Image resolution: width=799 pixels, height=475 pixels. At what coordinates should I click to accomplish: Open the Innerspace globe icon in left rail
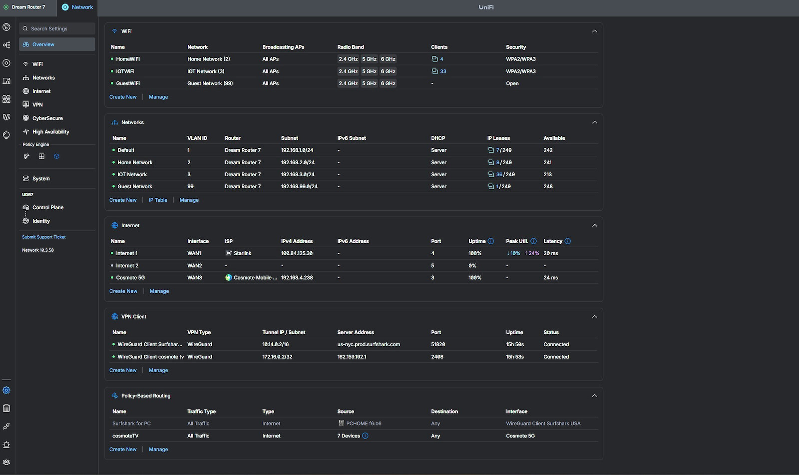[x=6, y=135]
